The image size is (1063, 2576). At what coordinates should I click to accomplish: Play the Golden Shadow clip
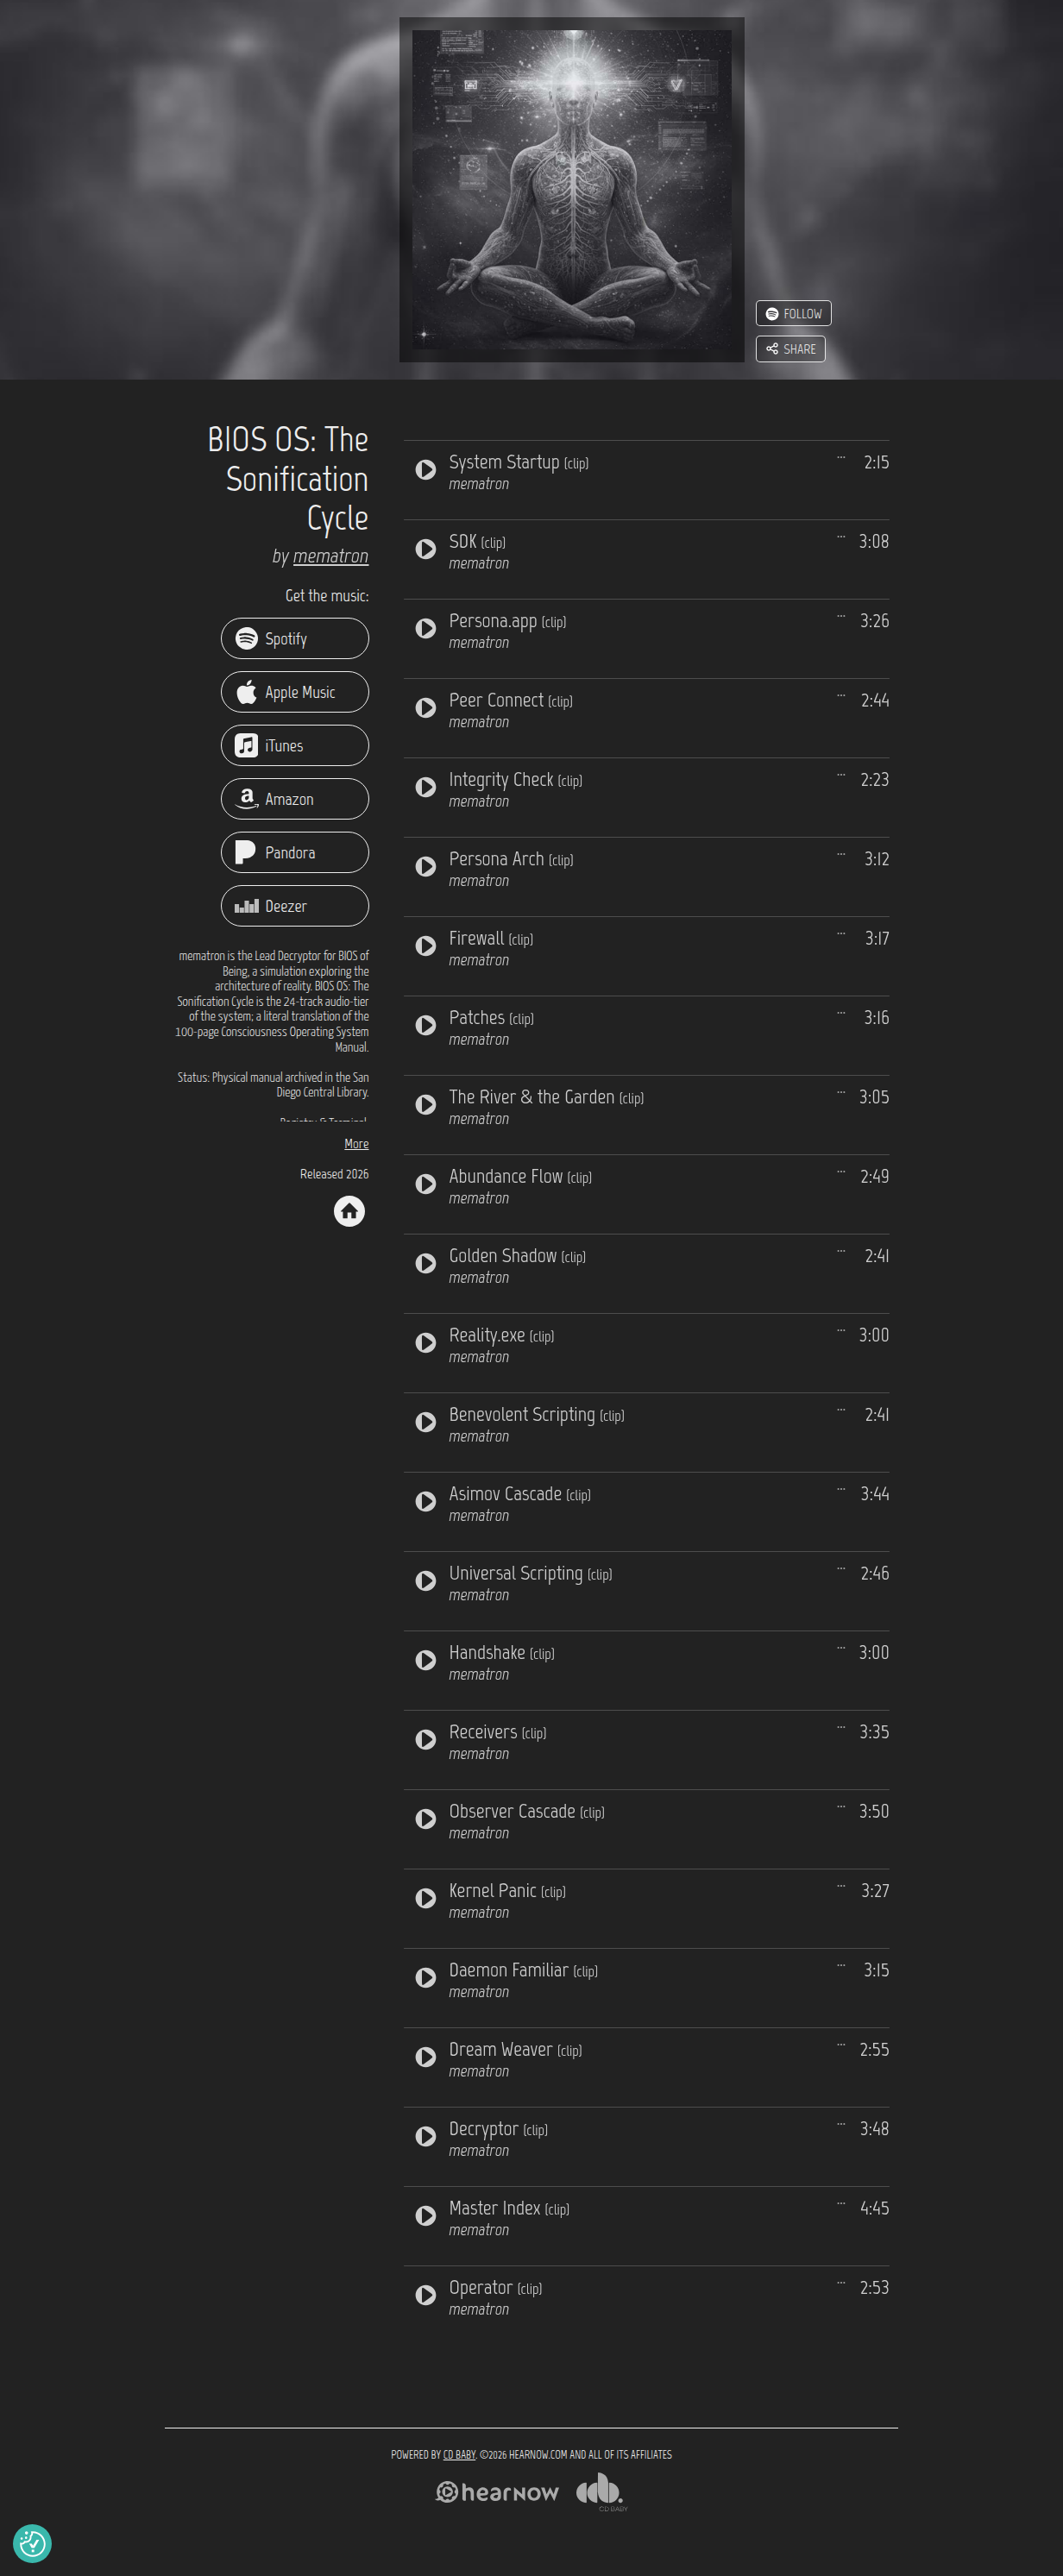(x=426, y=1263)
